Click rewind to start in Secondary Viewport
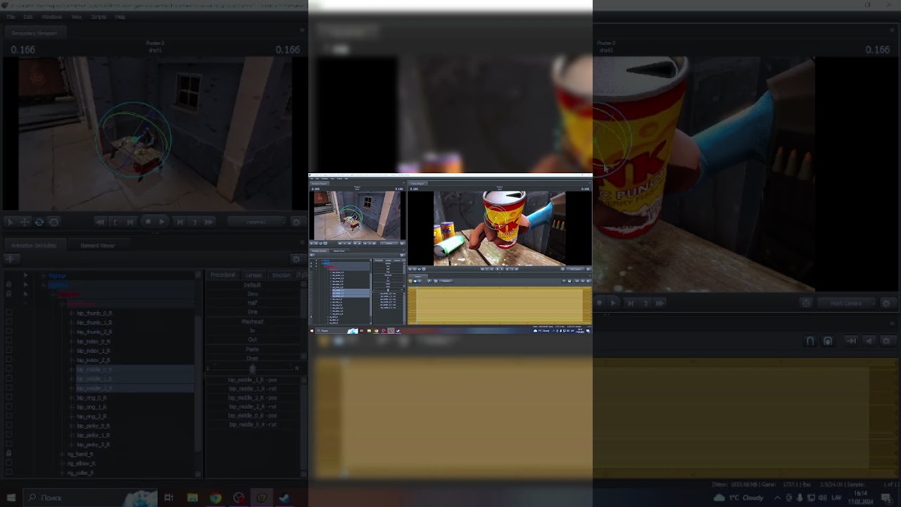Image resolution: width=901 pixels, height=507 pixels. (101, 222)
